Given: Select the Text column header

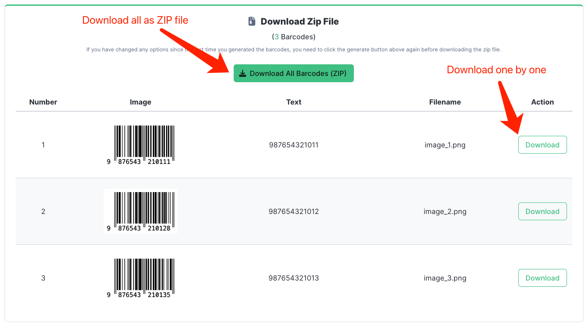Looking at the screenshot, I should coord(294,102).
